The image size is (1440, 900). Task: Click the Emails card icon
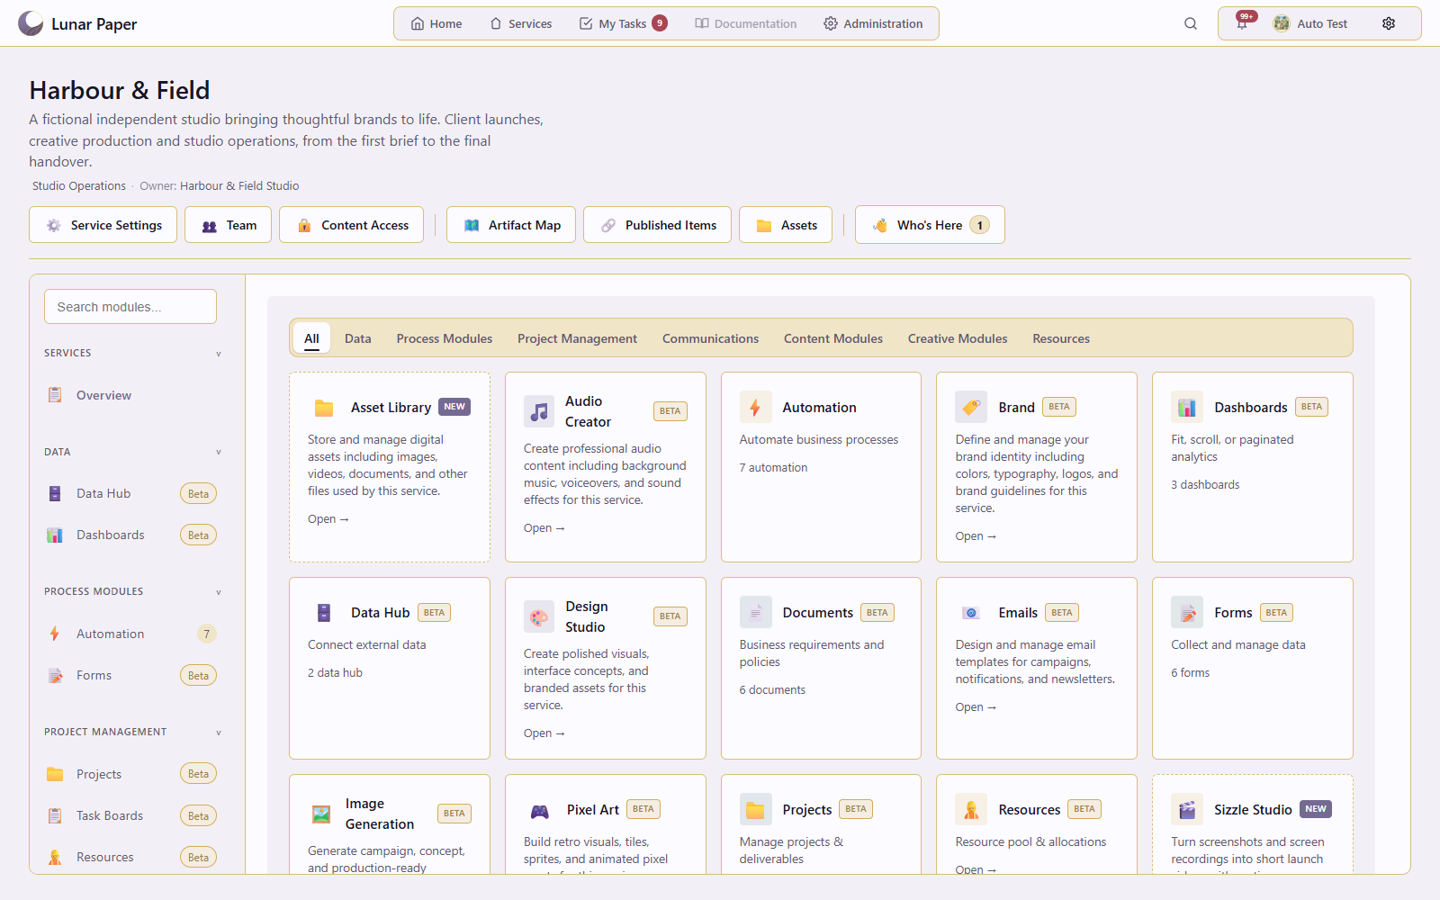coord(971,613)
